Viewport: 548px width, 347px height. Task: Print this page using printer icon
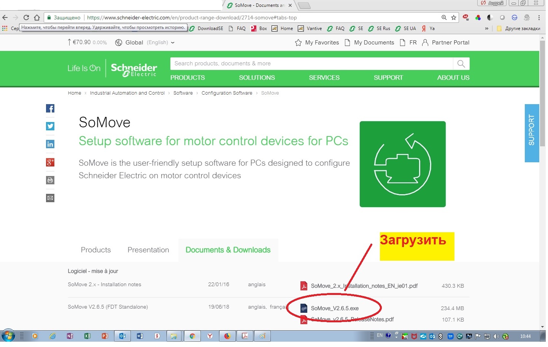click(50, 180)
